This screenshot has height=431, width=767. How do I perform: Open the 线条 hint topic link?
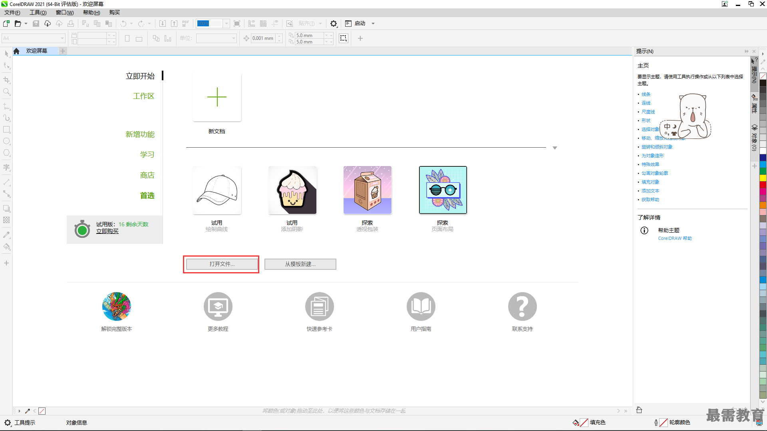click(x=646, y=95)
